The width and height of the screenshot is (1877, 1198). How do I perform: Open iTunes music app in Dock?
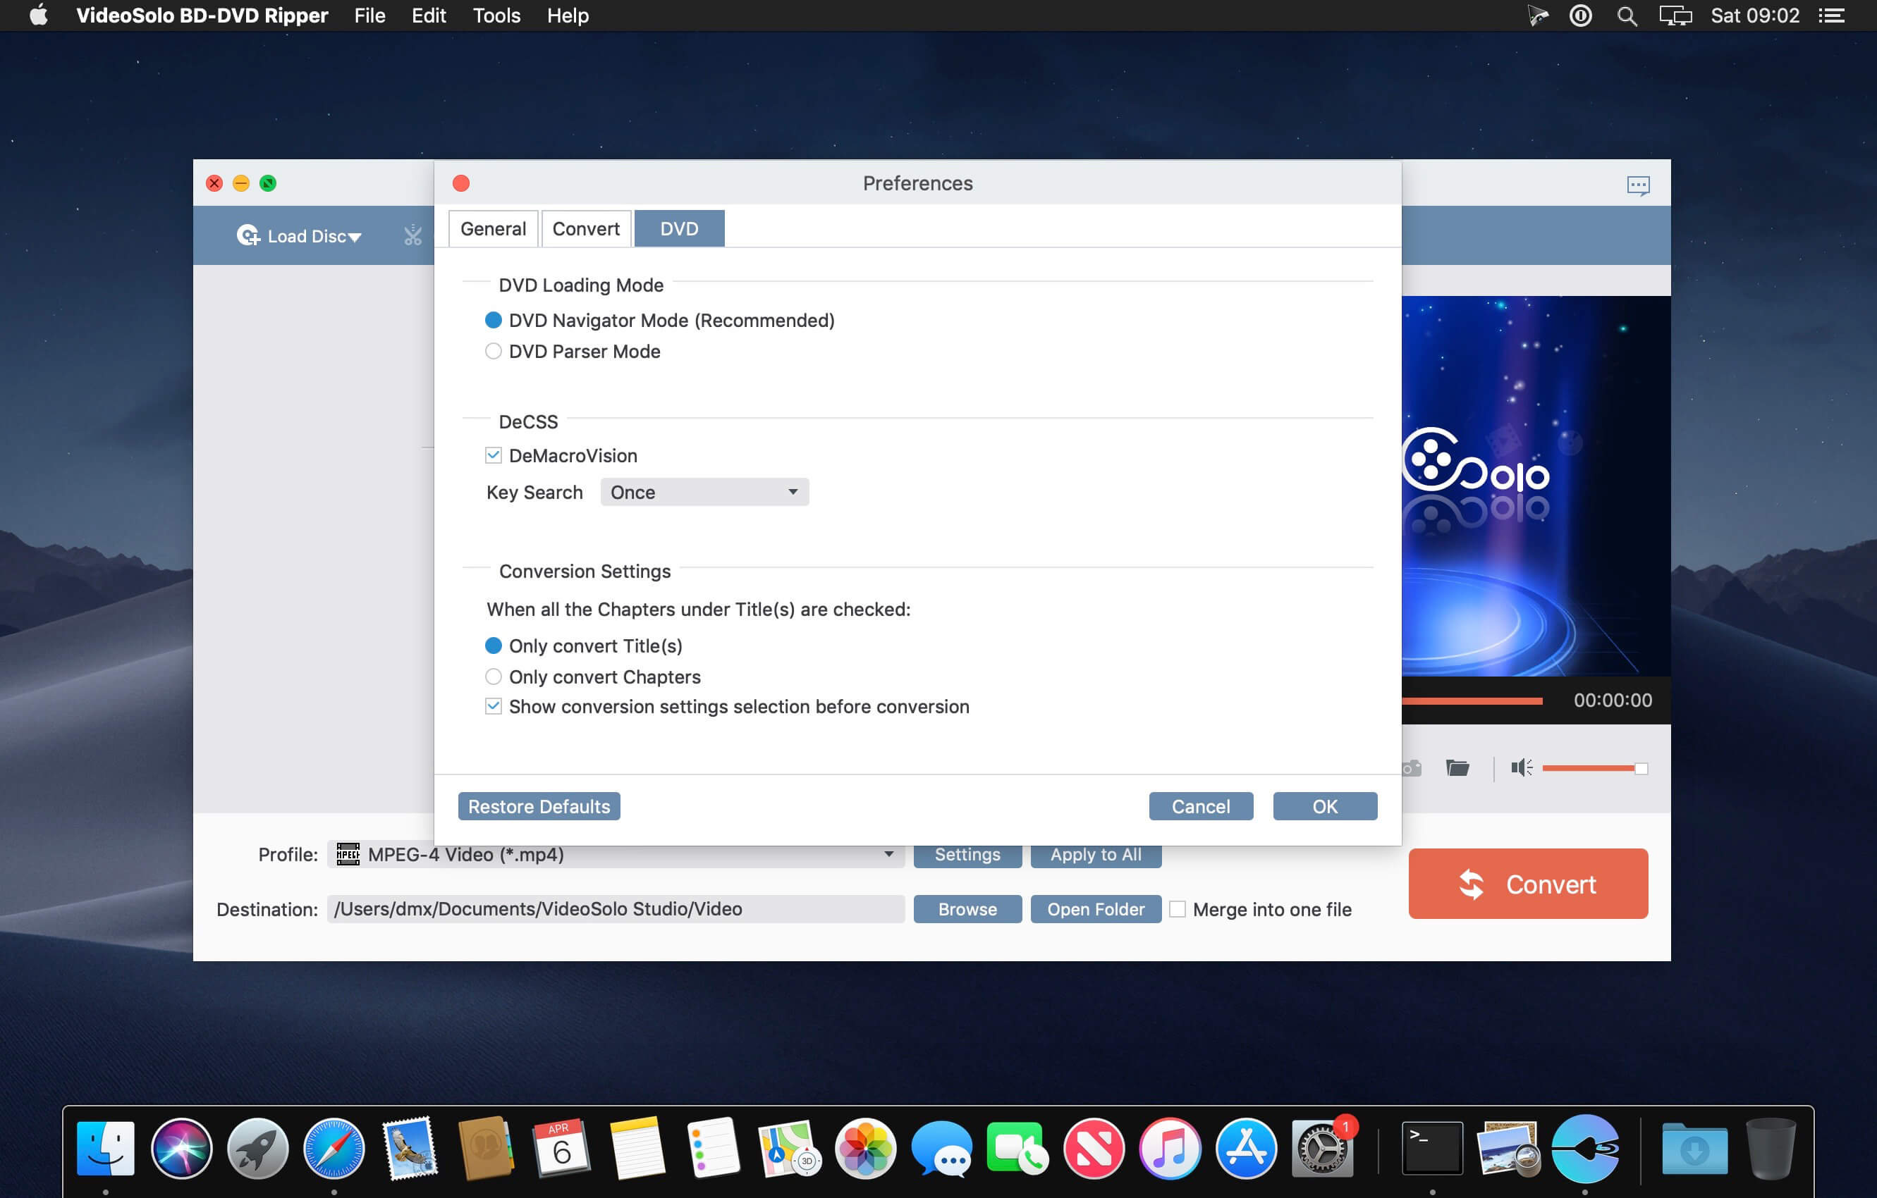coord(1169,1147)
